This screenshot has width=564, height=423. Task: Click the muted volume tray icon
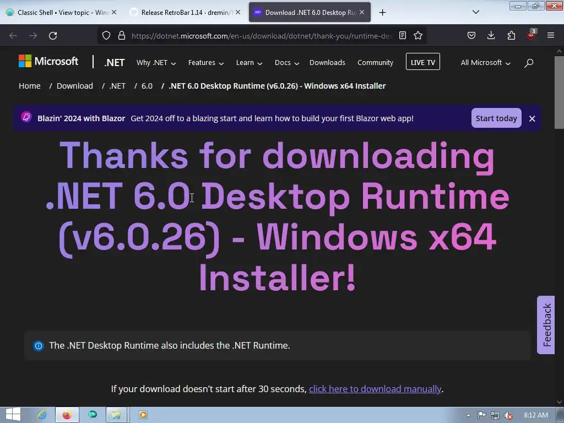508,415
